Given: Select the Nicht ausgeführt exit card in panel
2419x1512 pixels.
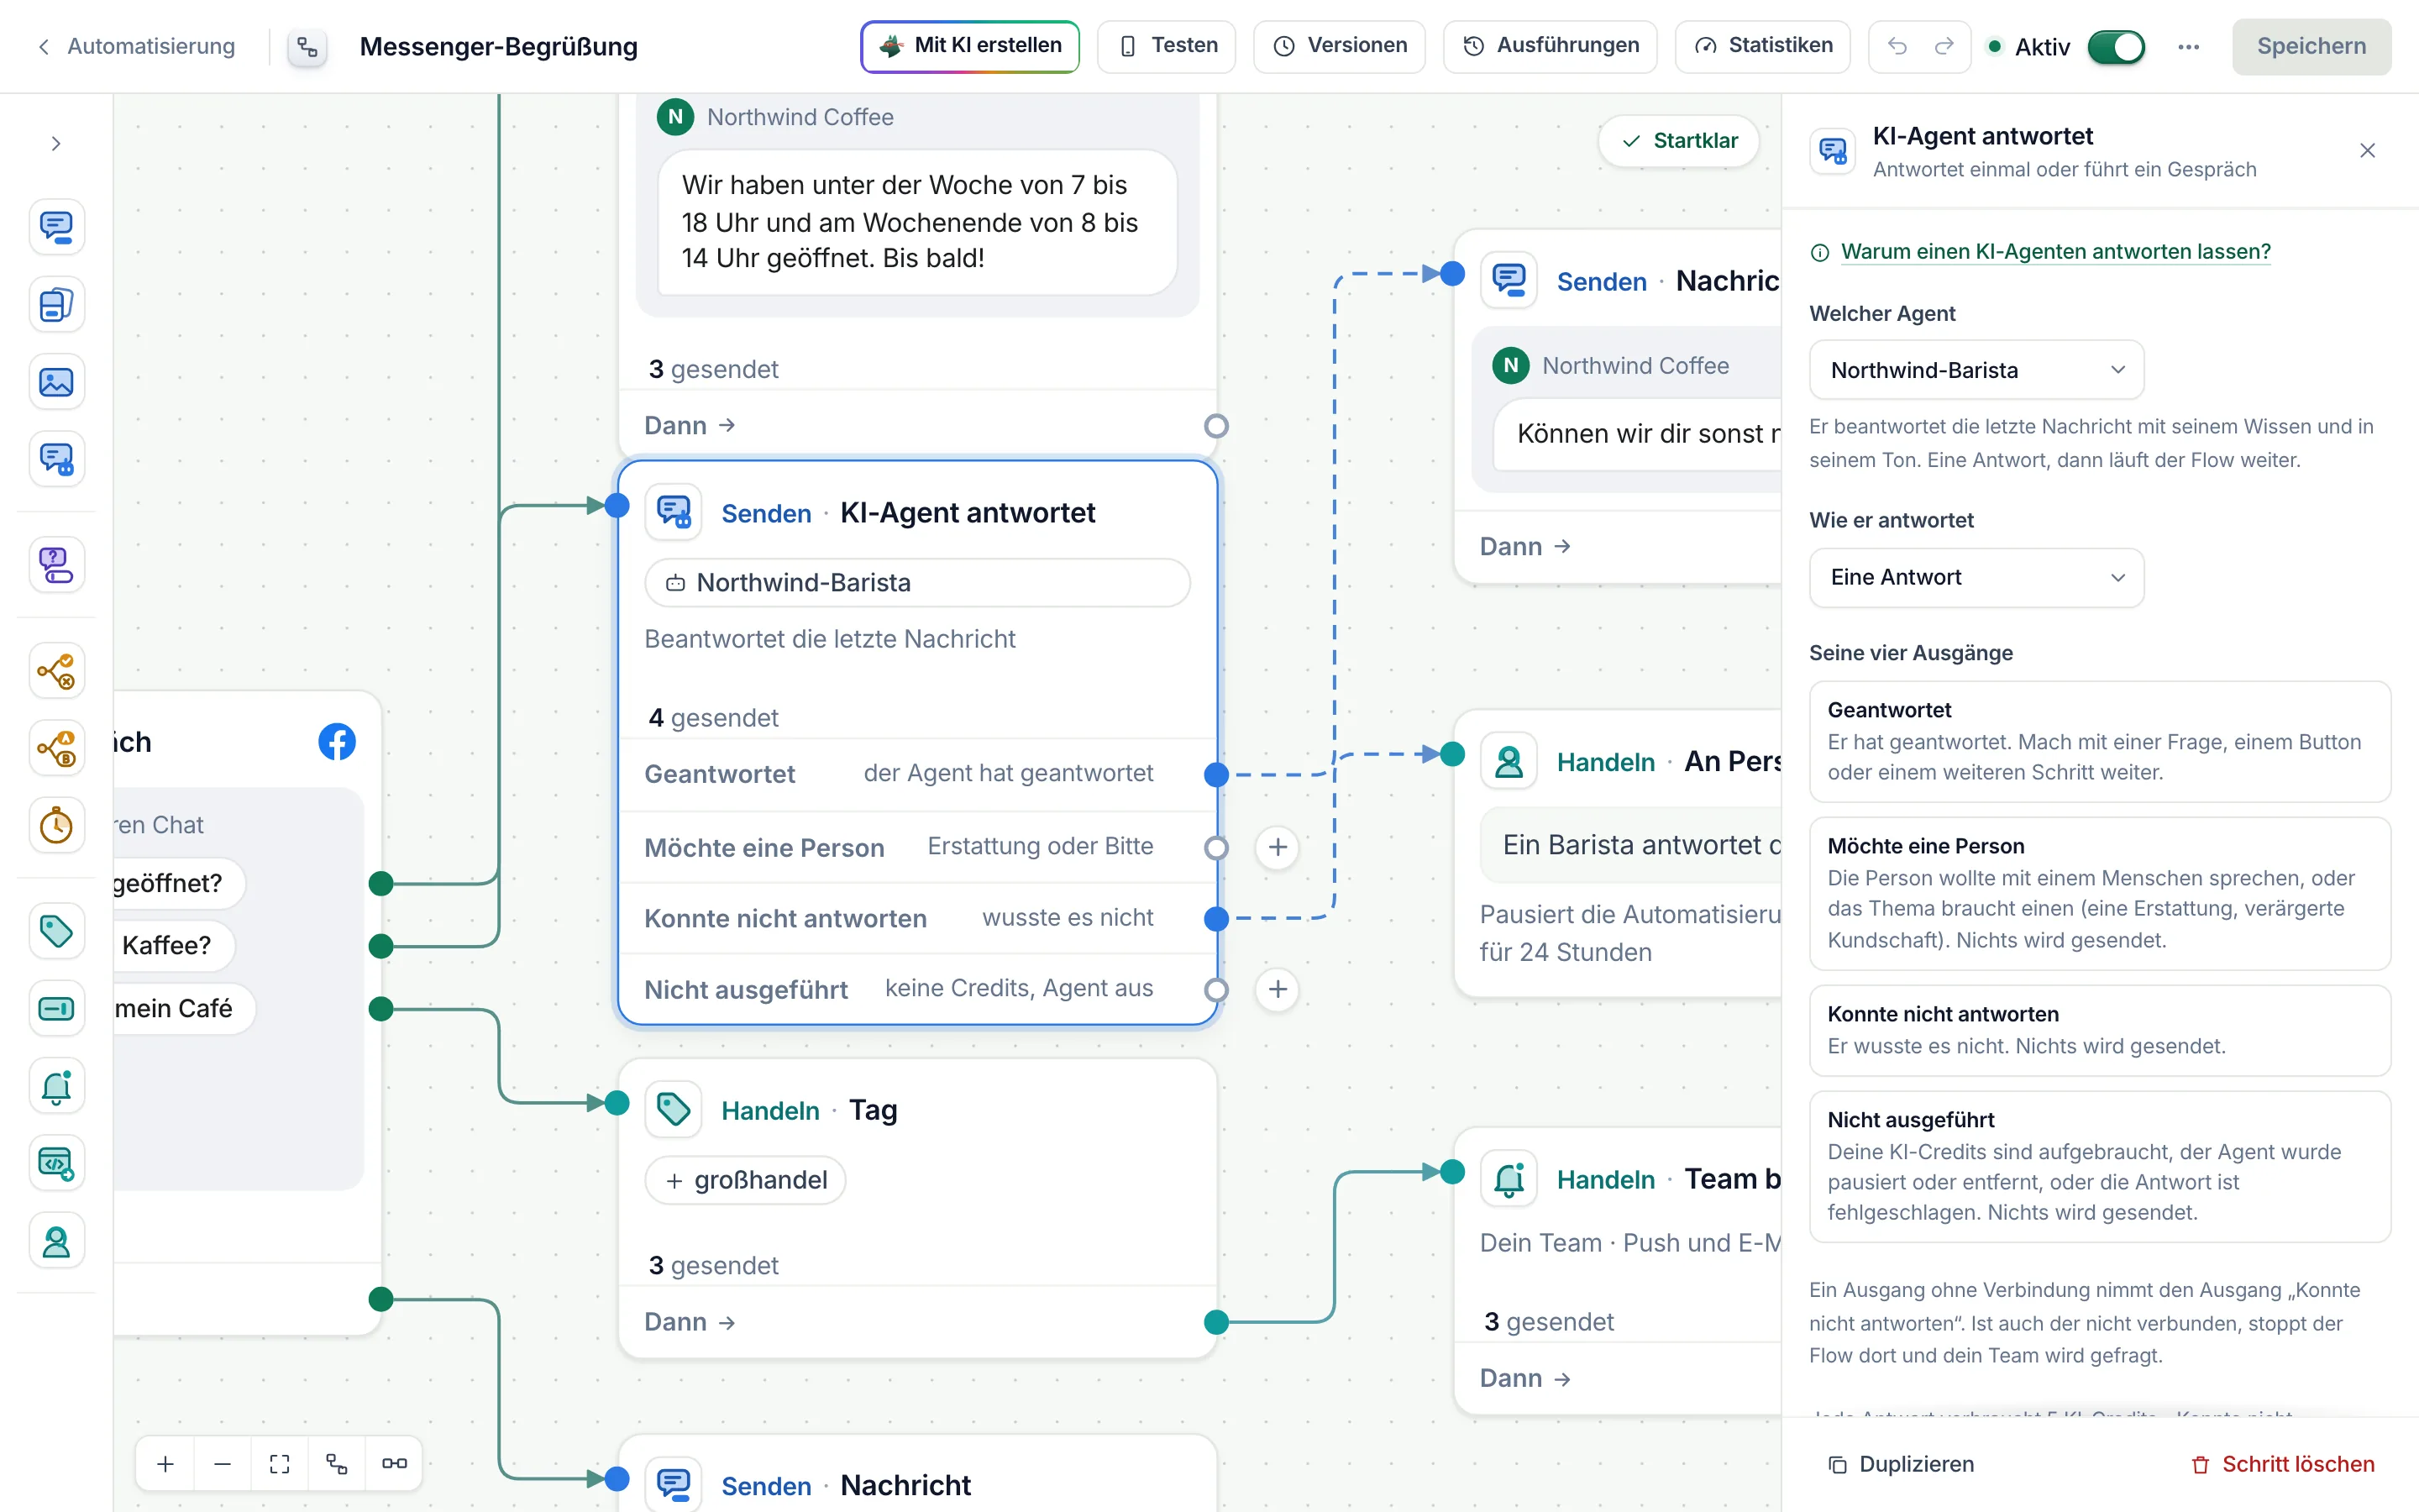Looking at the screenshot, I should [2099, 1166].
